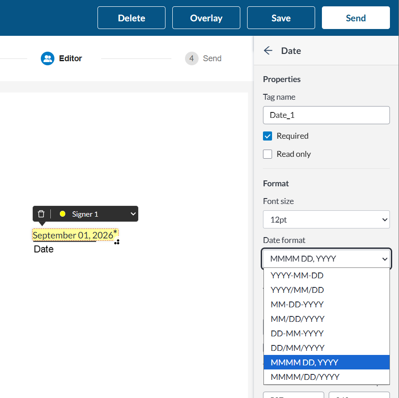Choose the MMMM/DD/YYYY format option
Screen dimensions: 399x398
tap(326, 377)
